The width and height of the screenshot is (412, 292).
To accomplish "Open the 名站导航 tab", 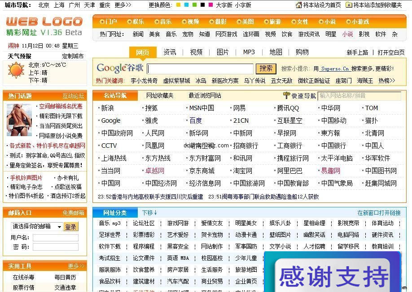I will click(x=115, y=95).
